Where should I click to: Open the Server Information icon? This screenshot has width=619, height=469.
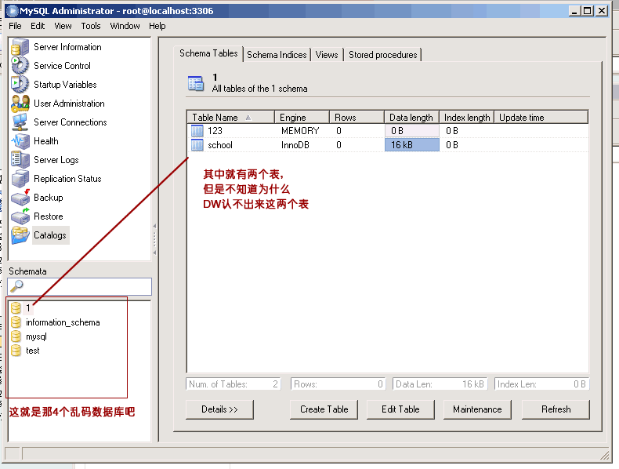(x=20, y=47)
